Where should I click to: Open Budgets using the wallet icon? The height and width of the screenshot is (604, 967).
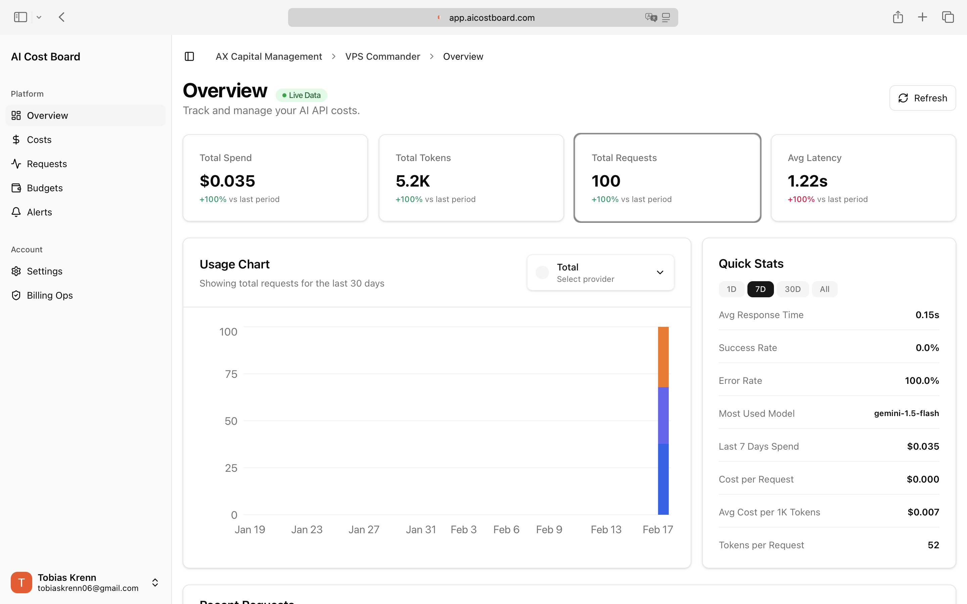tap(16, 188)
